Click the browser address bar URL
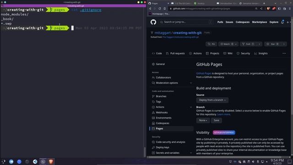Viewport: 293px width, 165px height. tap(201, 9)
